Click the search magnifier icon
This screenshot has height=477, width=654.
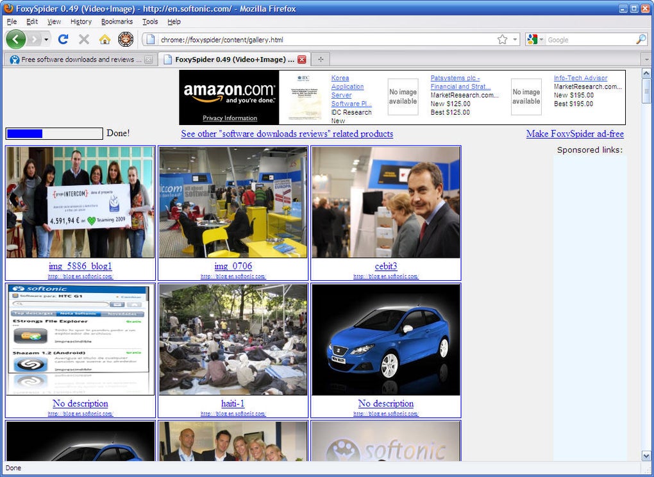tap(641, 40)
